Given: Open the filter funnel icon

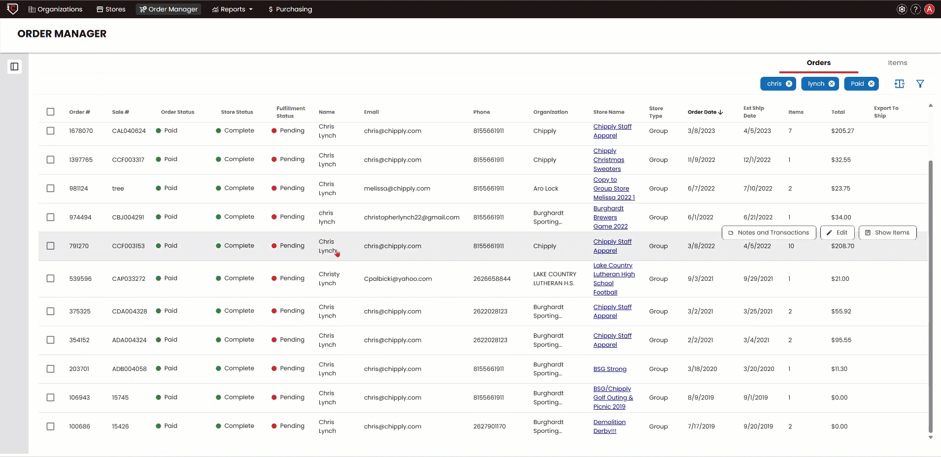Looking at the screenshot, I should (920, 84).
